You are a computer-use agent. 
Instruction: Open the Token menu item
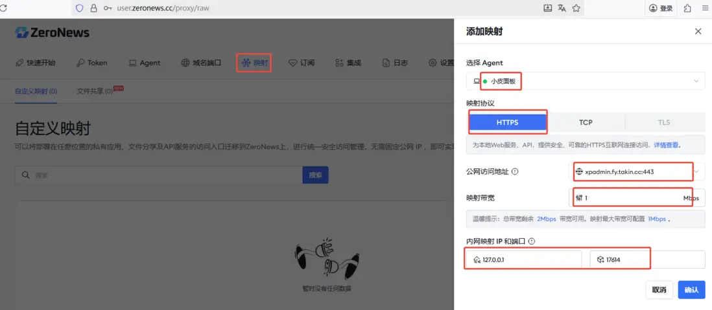tap(91, 63)
